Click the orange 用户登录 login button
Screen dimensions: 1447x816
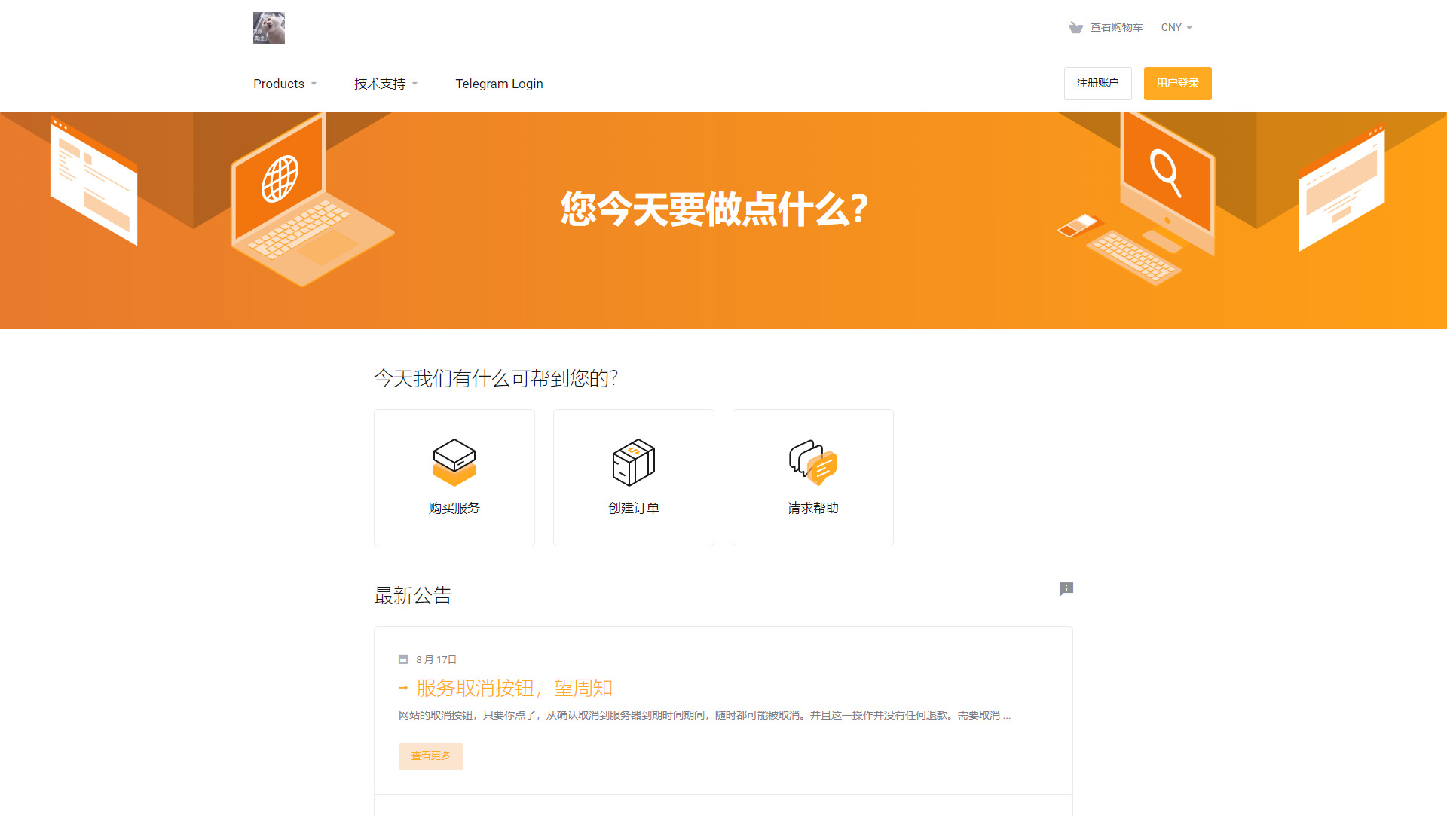coord(1177,83)
